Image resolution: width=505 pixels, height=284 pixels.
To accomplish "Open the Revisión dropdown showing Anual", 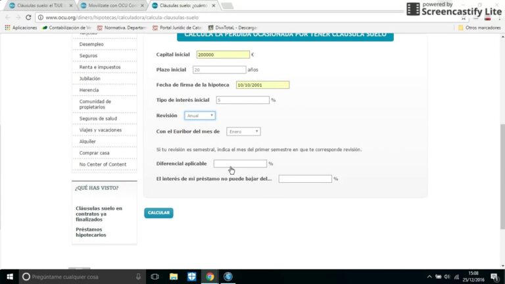I will 200,116.
